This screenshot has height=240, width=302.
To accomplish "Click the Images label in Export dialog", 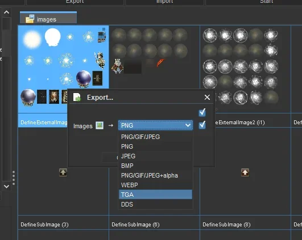I will (83, 126).
